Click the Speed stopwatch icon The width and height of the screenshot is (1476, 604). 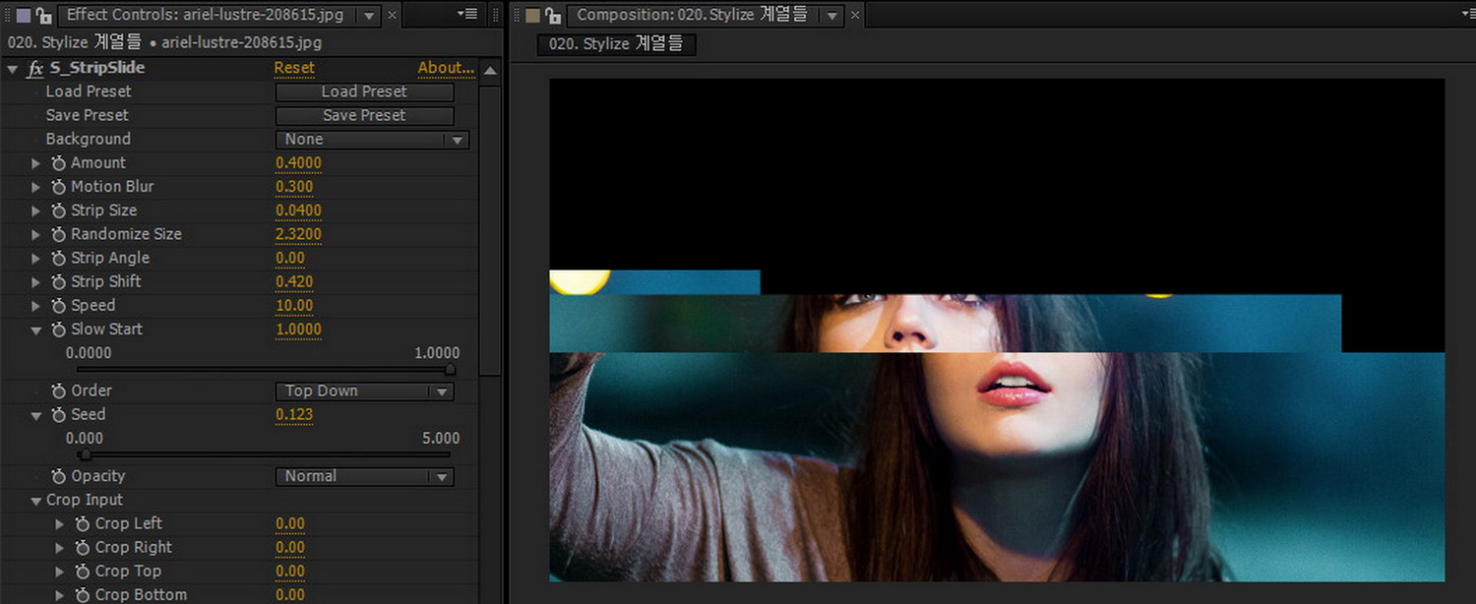(x=59, y=306)
